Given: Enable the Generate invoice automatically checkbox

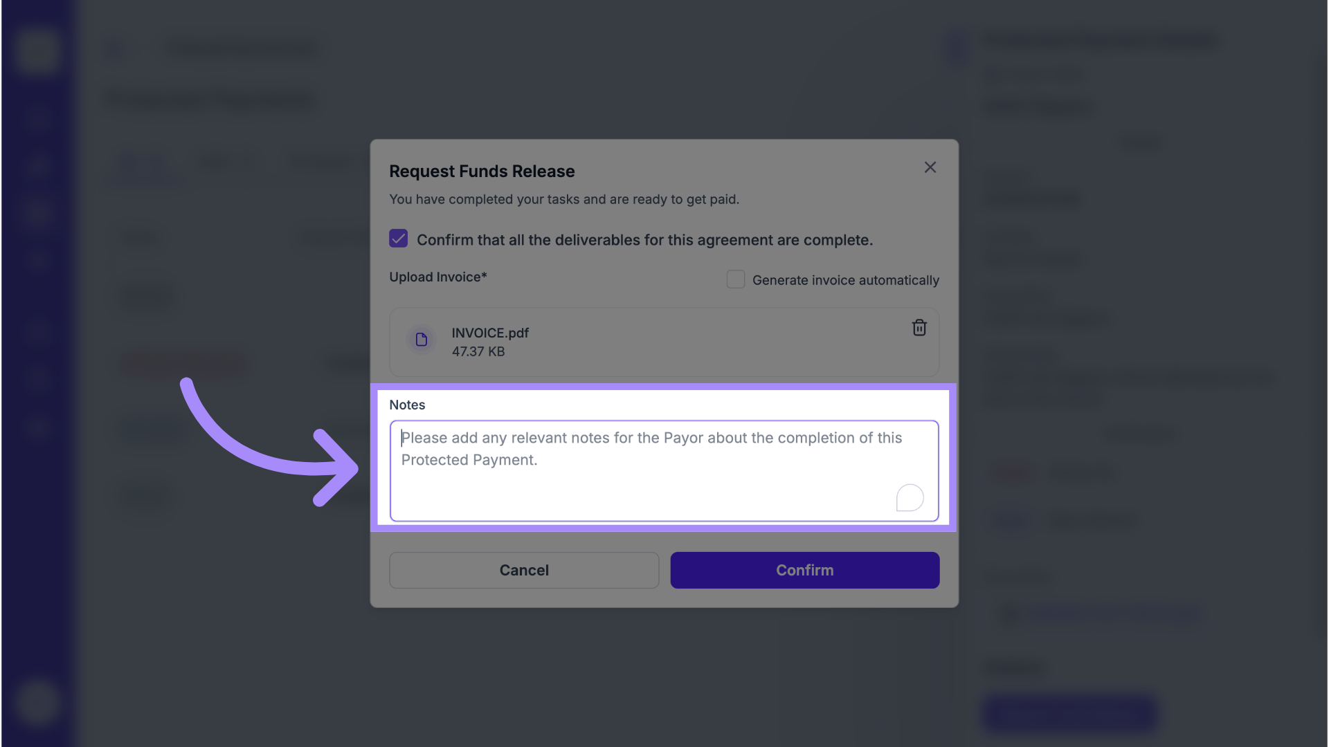Looking at the screenshot, I should tap(735, 279).
